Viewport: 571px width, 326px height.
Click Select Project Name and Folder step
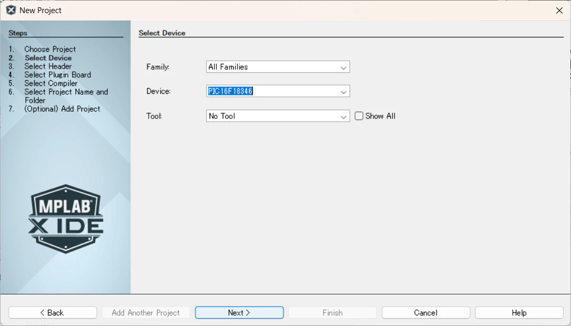[x=66, y=96]
